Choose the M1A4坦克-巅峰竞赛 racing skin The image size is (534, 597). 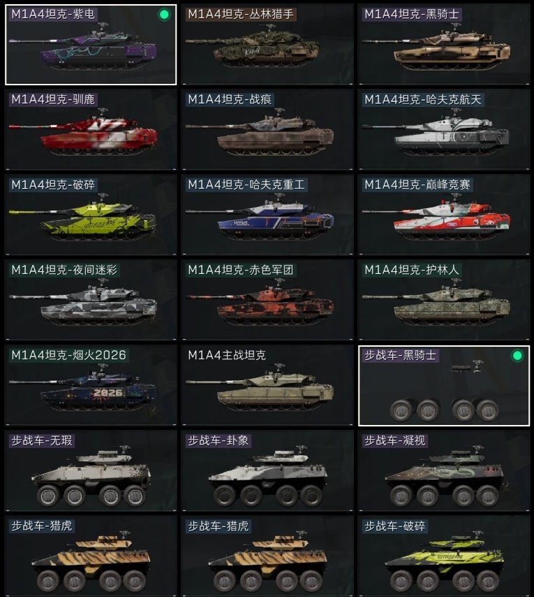click(444, 215)
